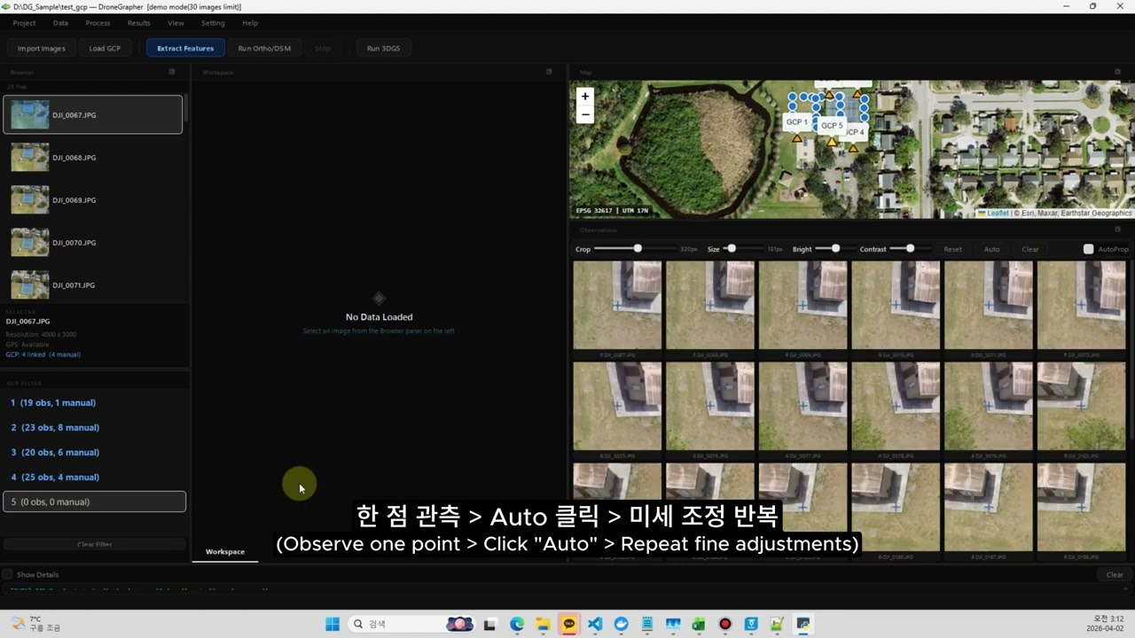The width and height of the screenshot is (1135, 638).
Task: Enable the AutoProp checkbox
Action: click(x=1088, y=249)
